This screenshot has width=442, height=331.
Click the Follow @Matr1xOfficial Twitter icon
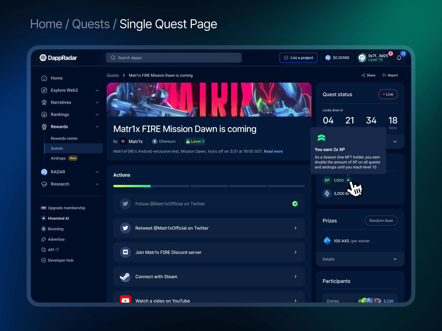125,204
